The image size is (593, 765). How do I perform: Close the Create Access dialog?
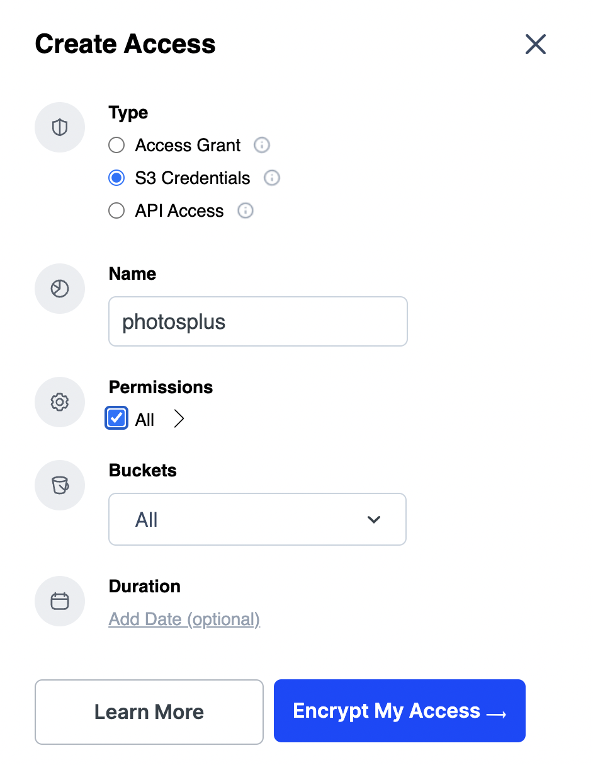(x=535, y=44)
